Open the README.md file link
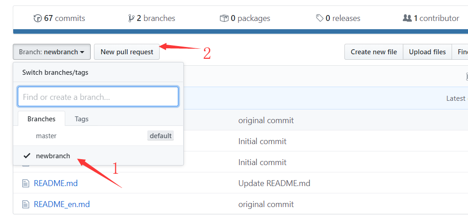Viewport: 468px width, 218px height. tap(56, 183)
